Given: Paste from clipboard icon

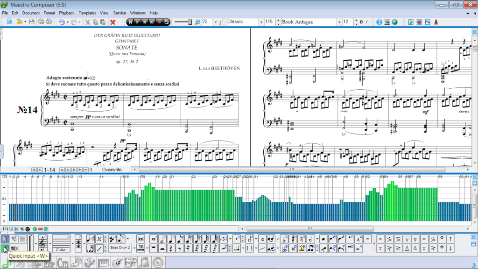Looking at the screenshot, I should 103,22.
